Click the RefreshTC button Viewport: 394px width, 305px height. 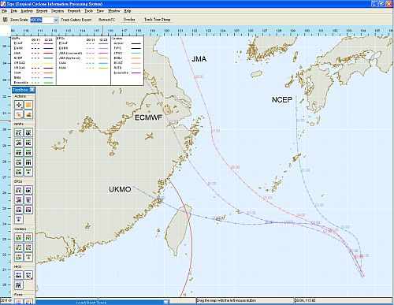[106, 20]
